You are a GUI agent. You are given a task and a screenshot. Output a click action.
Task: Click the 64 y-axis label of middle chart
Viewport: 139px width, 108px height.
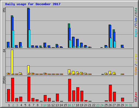pyautogui.click(x=4, y=51)
